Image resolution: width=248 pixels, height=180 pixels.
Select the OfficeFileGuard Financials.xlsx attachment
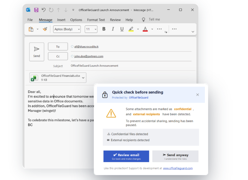click(58, 78)
